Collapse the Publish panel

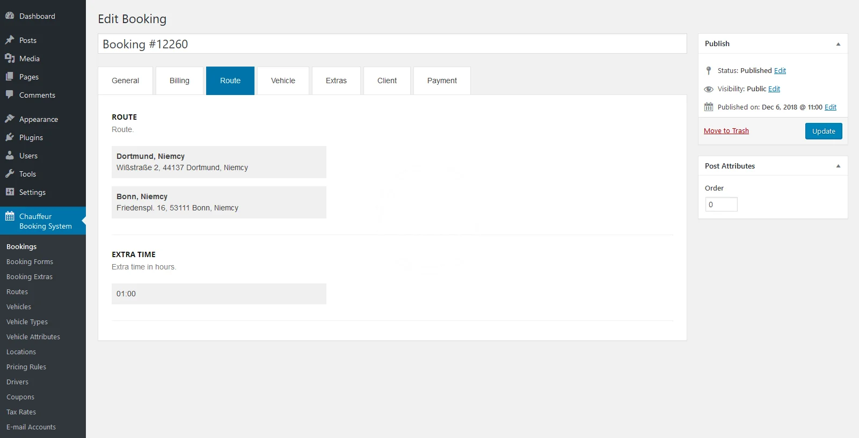pos(838,44)
